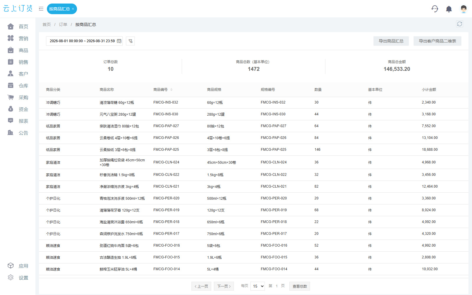Open the 商品 products sidebar item
Image resolution: width=472 pixels, height=295 pixels.
coord(18,50)
